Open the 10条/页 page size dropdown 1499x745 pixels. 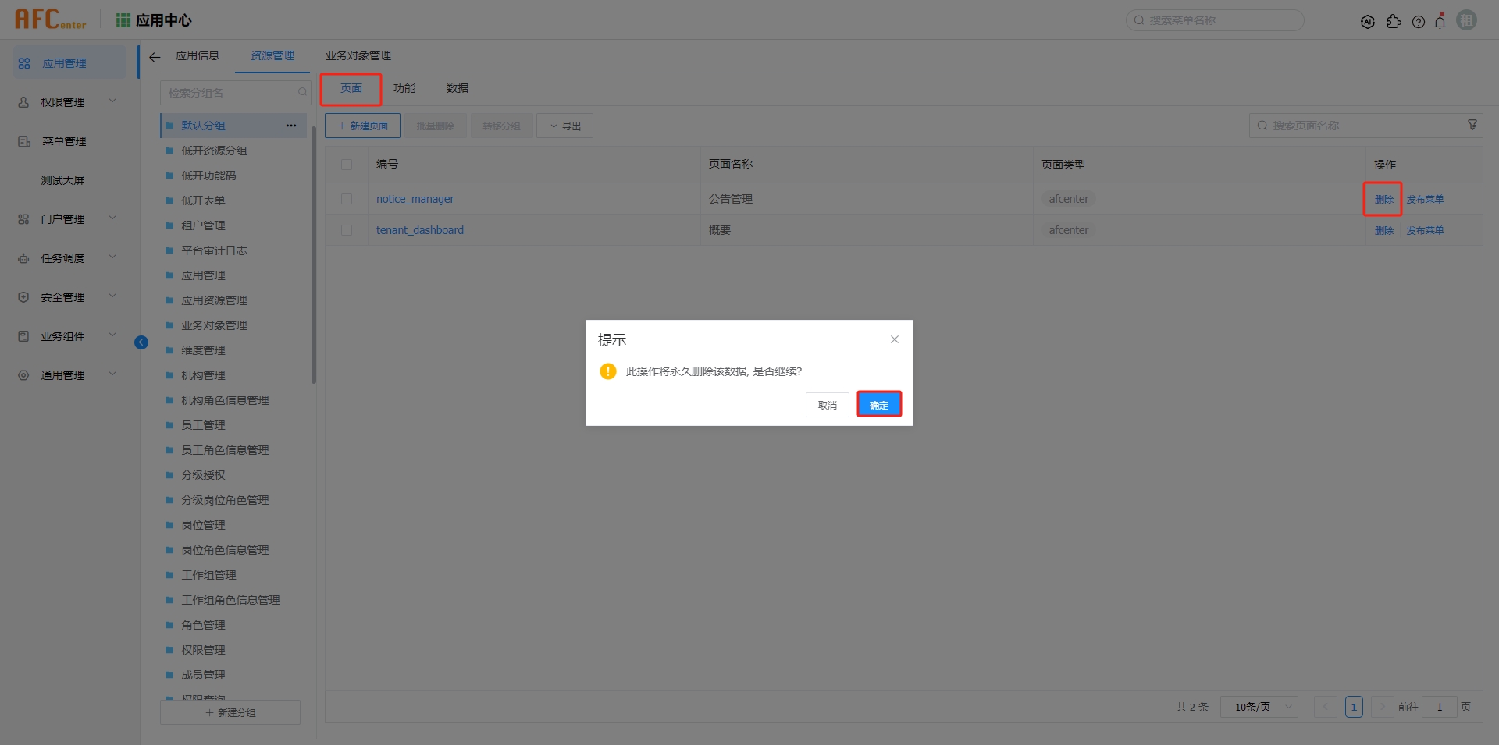click(1259, 707)
